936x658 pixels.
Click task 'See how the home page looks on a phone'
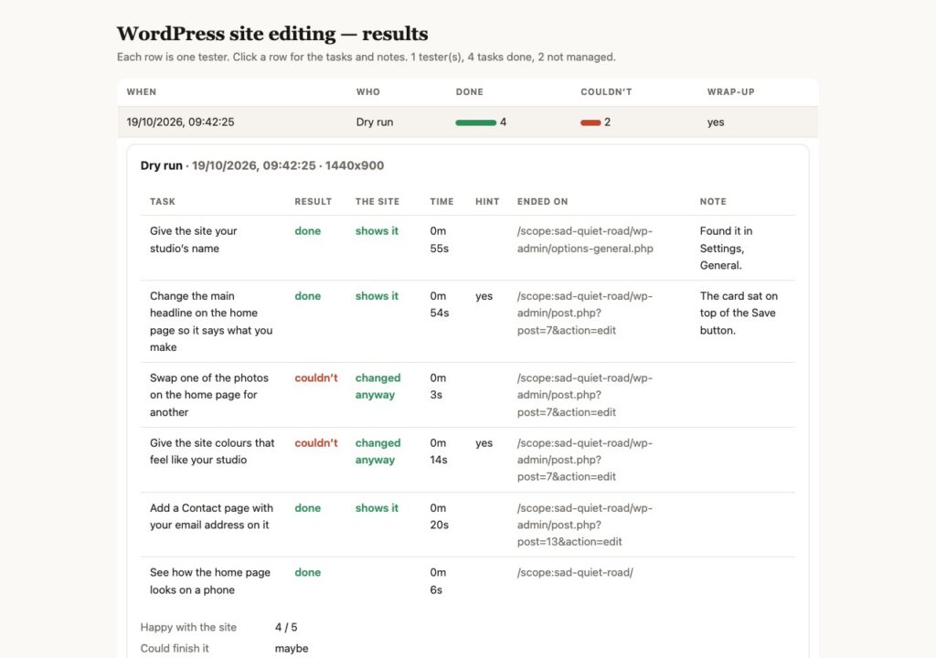tap(210, 581)
